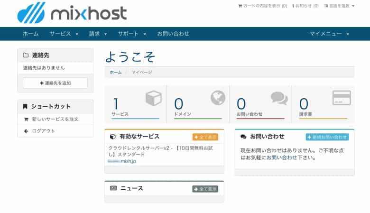The image size is (370, 213).
Task: Click the 連絡先を追加 button
Action: [55, 83]
